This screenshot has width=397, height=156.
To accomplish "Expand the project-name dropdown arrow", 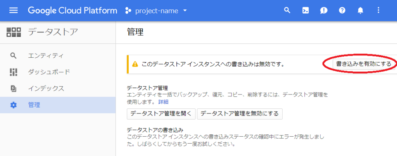I will pos(185,10).
